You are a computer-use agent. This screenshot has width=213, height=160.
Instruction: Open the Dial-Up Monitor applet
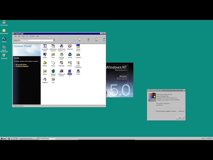[78, 47]
